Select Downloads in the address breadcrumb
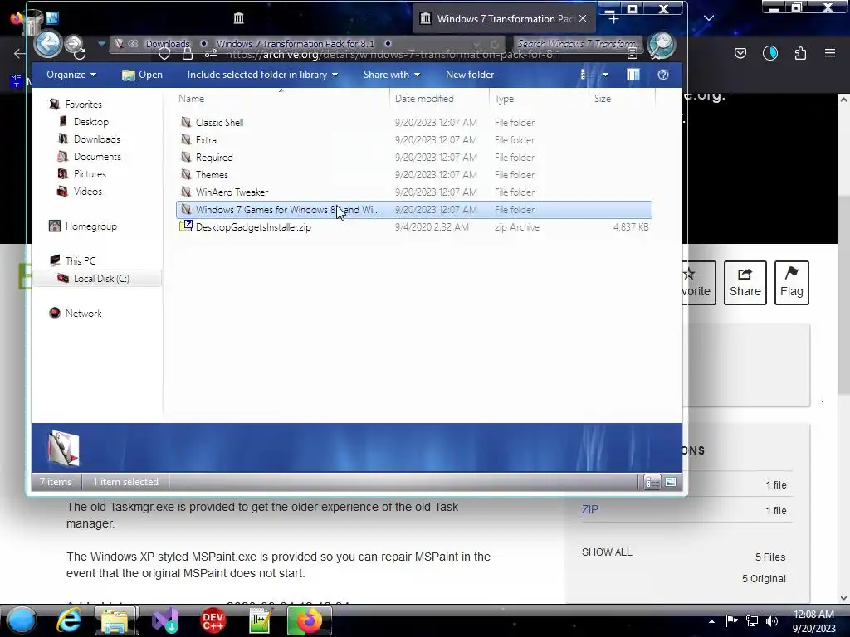850x637 pixels. pyautogui.click(x=168, y=44)
